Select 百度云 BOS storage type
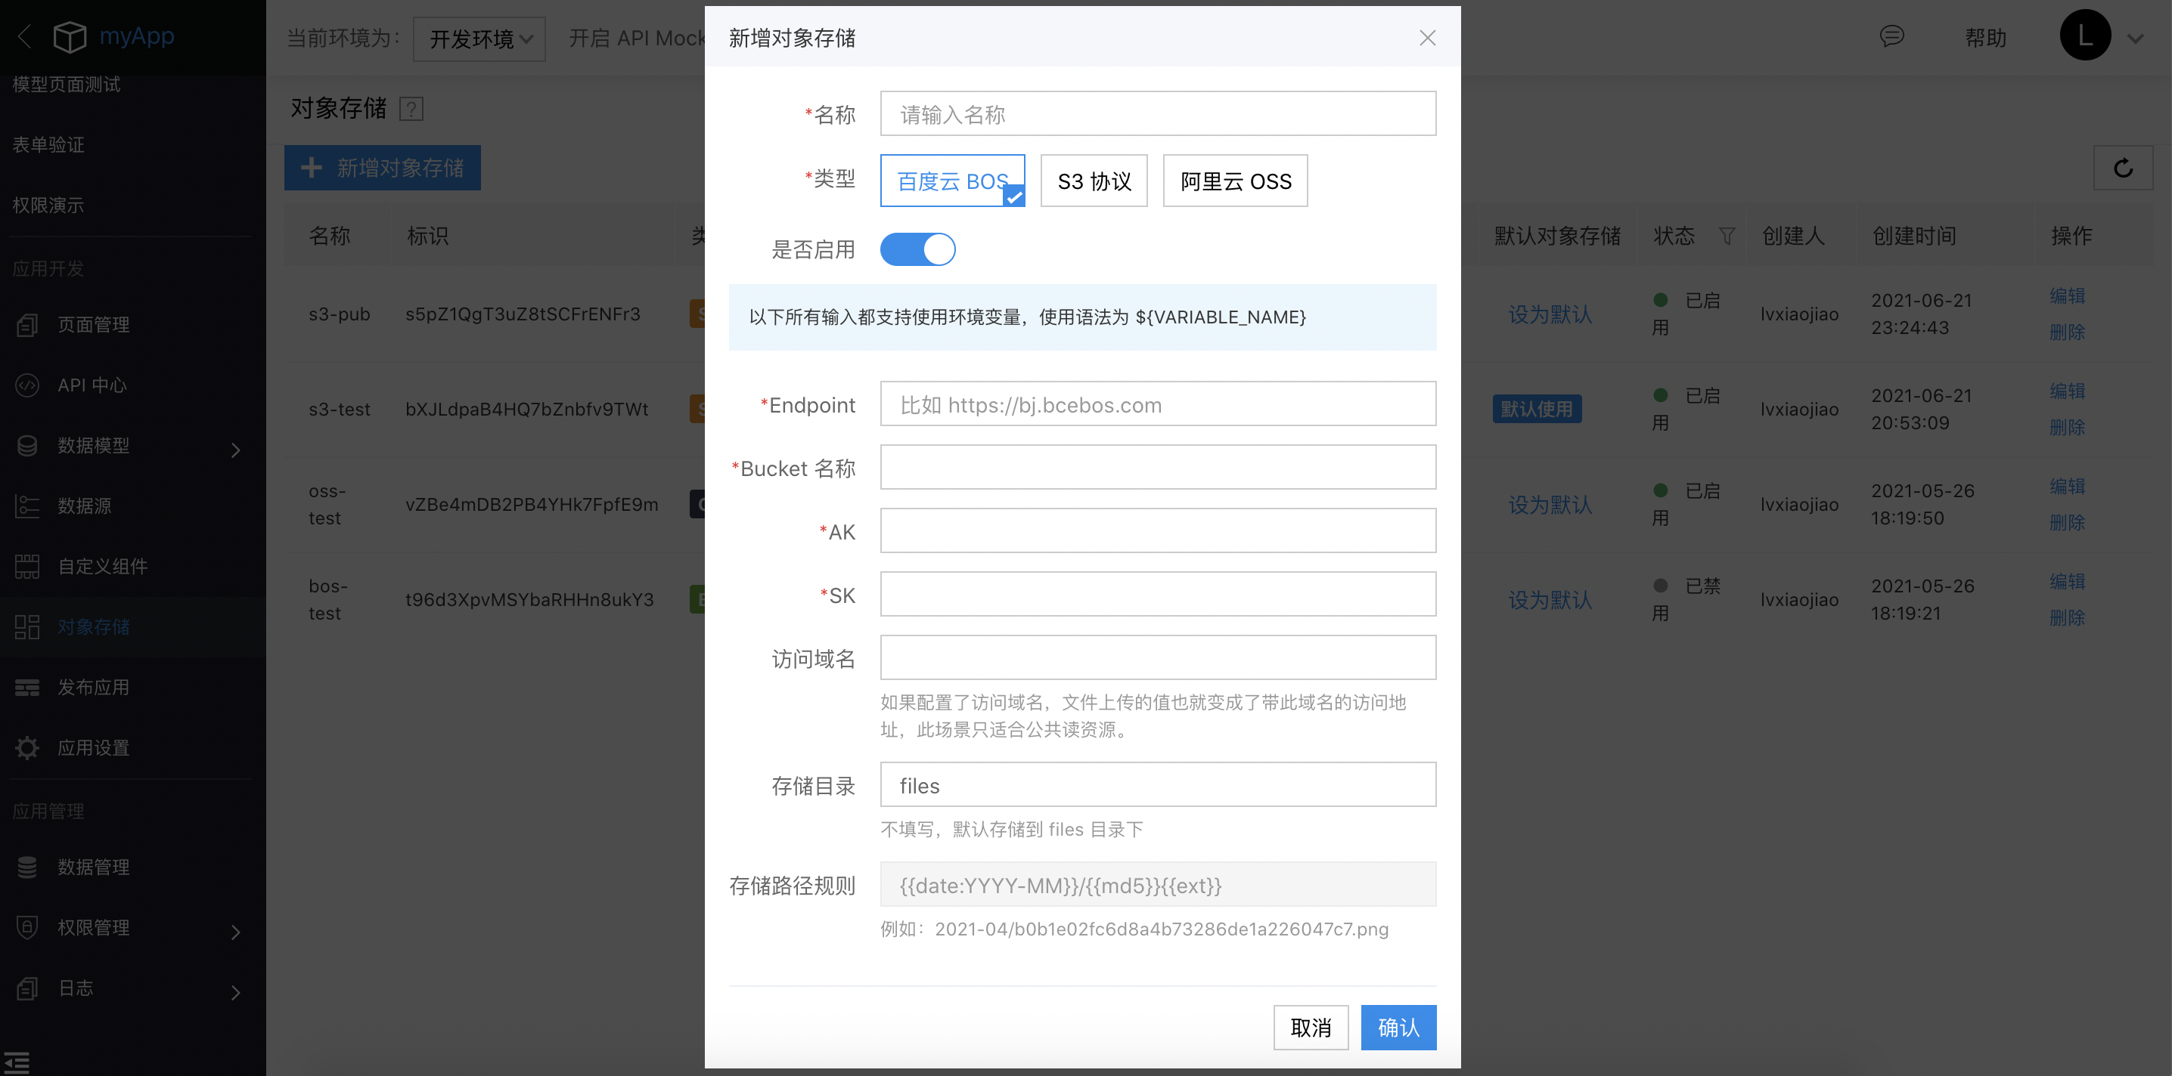Viewport: 2172px width, 1076px height. 952,181
